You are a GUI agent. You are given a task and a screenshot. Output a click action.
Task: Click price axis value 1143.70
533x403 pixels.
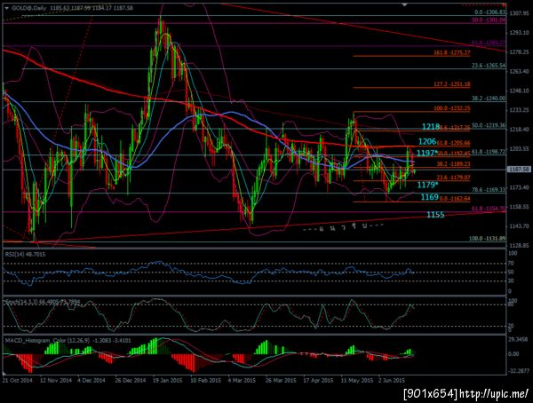(x=519, y=226)
